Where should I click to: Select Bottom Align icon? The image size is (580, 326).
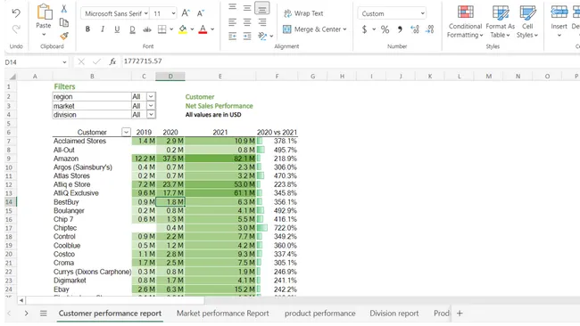pos(261,8)
